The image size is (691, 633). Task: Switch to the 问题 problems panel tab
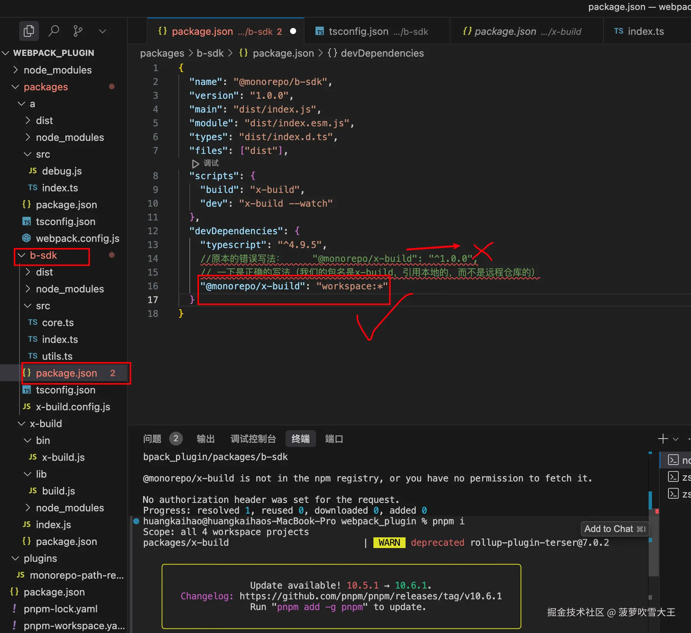pyautogui.click(x=152, y=439)
